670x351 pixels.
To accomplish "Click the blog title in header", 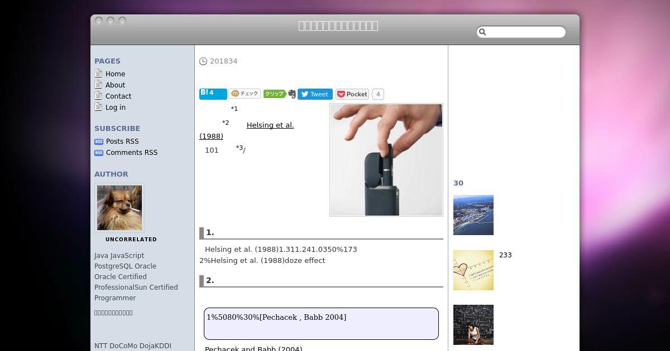I will (x=338, y=26).
